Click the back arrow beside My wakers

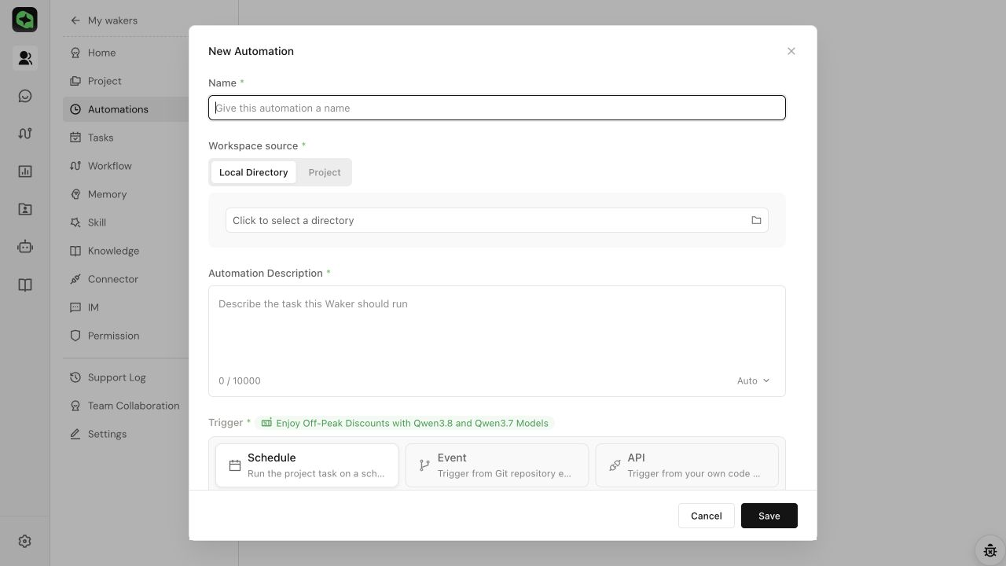(75, 20)
